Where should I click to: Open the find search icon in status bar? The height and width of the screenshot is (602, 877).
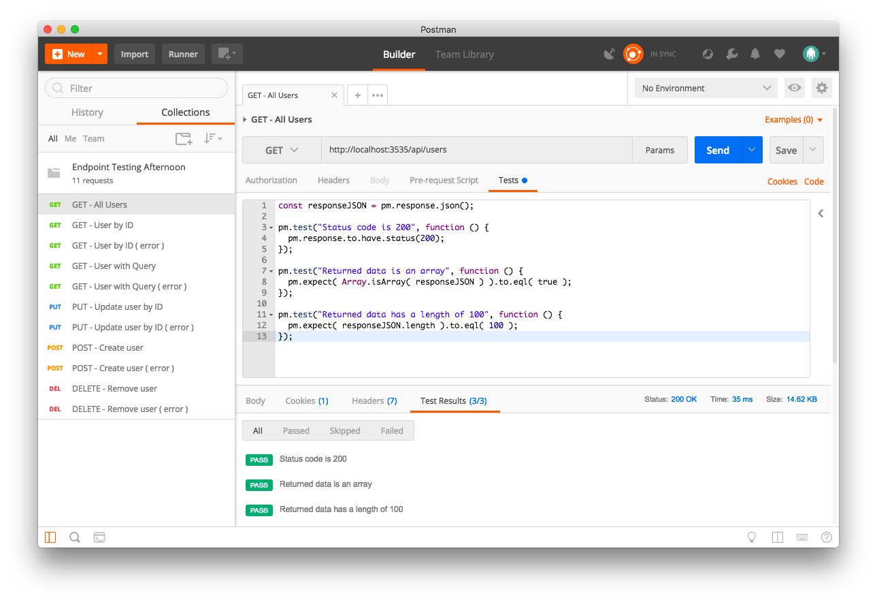[75, 537]
